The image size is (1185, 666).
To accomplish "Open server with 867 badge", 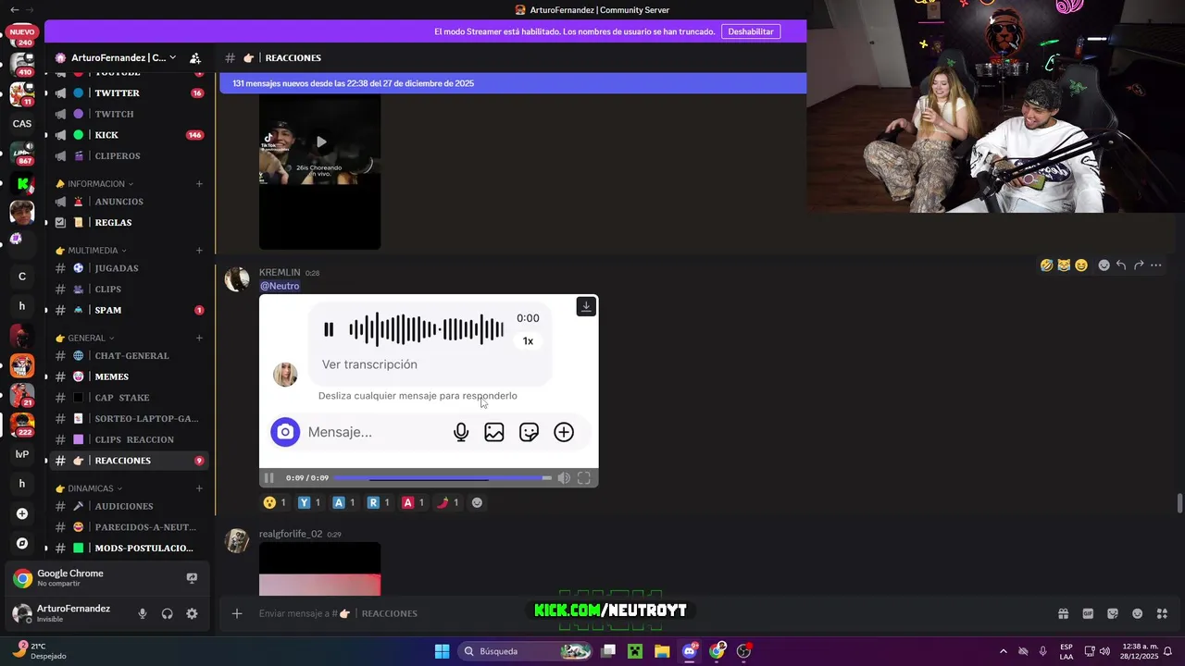I will coord(22,153).
